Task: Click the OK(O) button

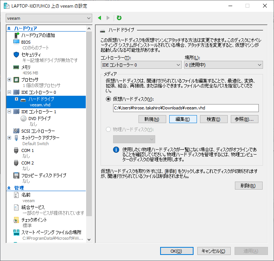Action: pos(177,251)
